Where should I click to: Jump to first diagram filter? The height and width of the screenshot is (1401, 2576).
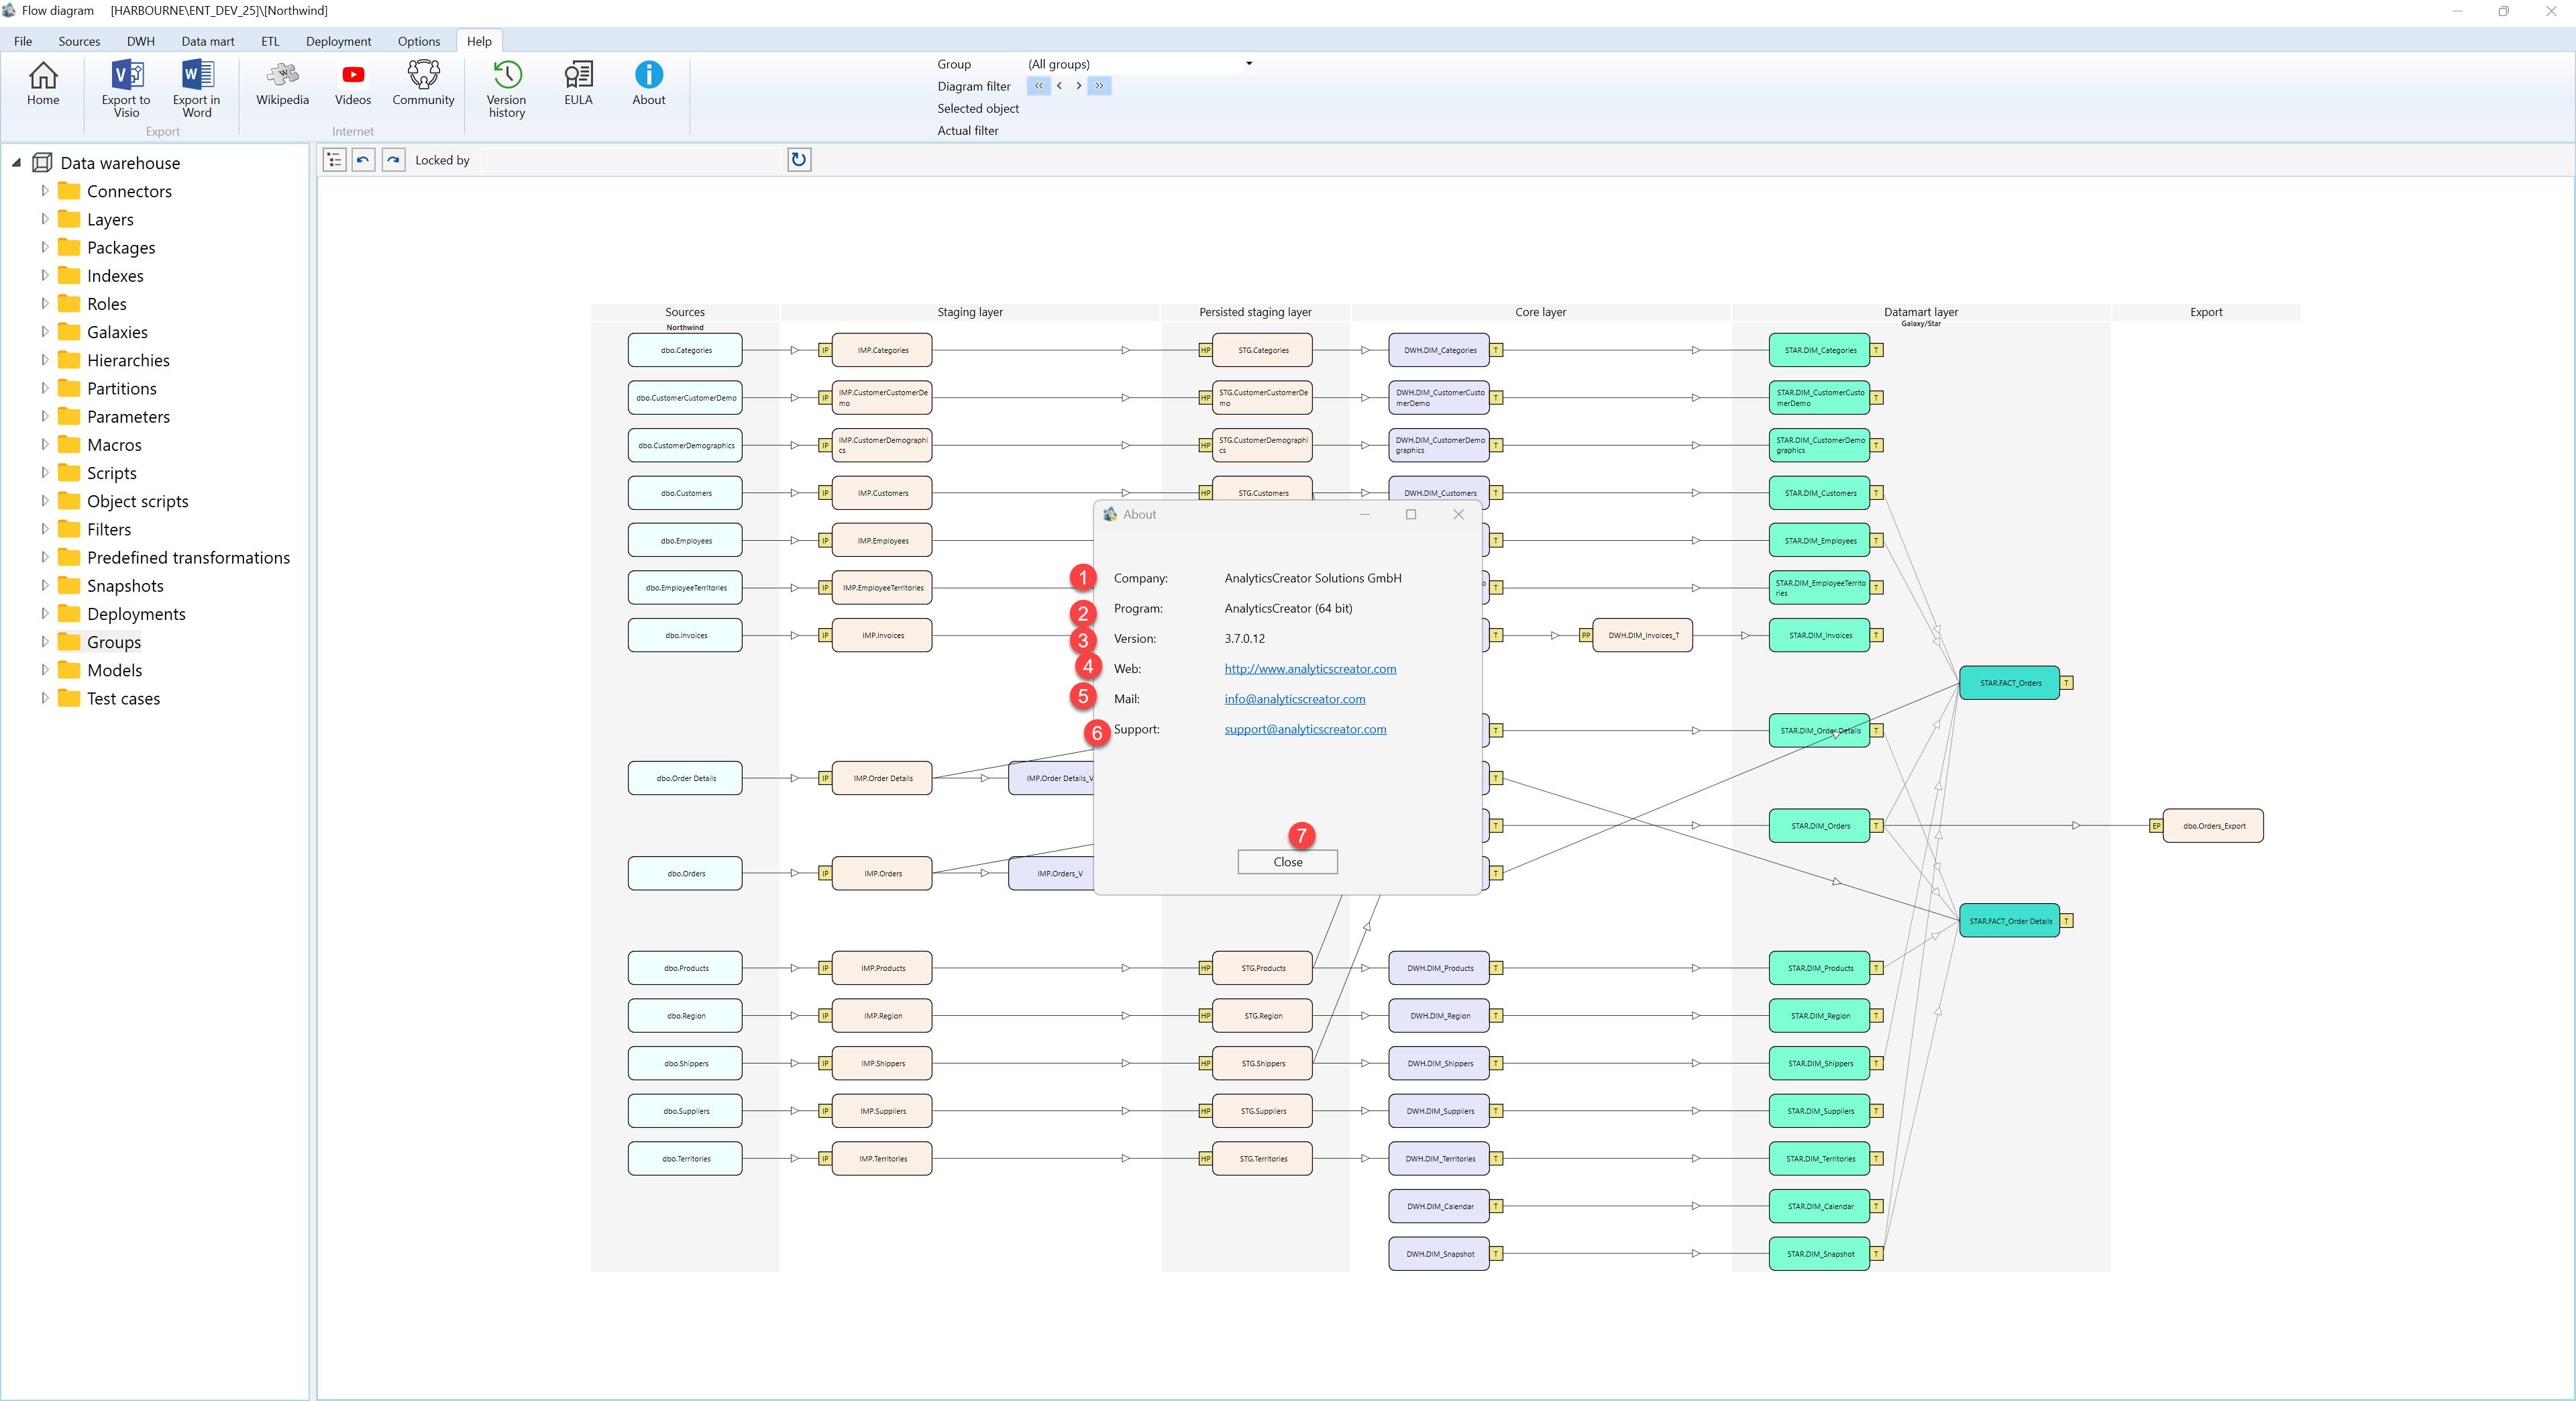tap(1038, 86)
